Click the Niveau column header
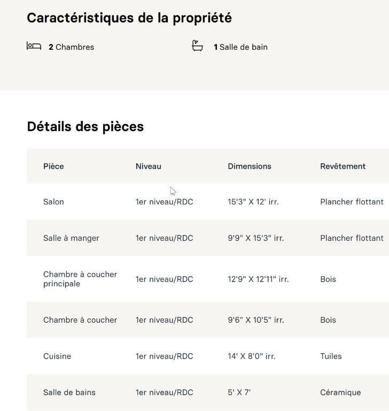Viewport: 389px width, 411px height. (149, 166)
